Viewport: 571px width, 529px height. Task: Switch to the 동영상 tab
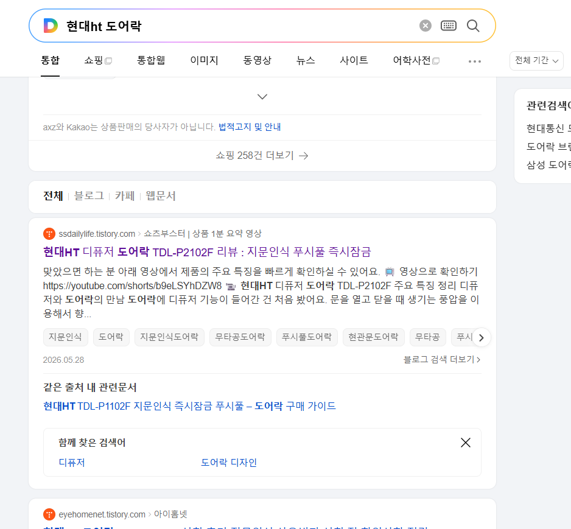tap(257, 60)
